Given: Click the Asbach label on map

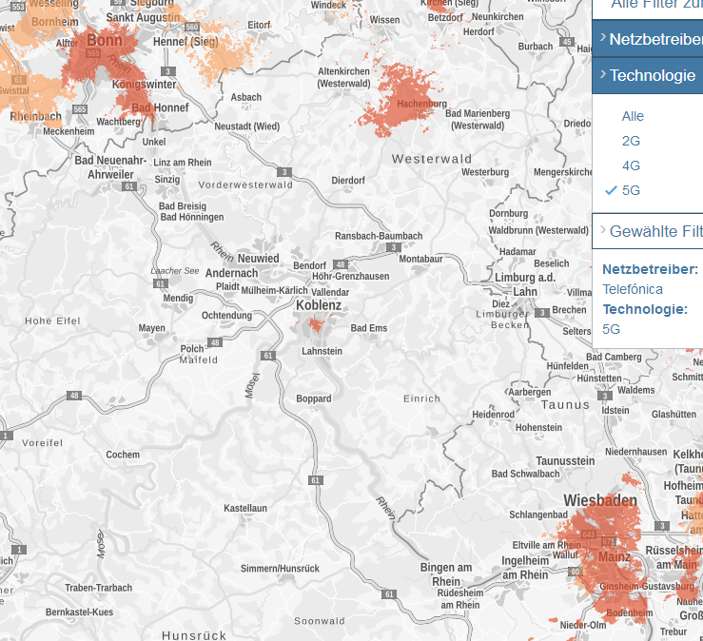Looking at the screenshot, I should tap(246, 97).
